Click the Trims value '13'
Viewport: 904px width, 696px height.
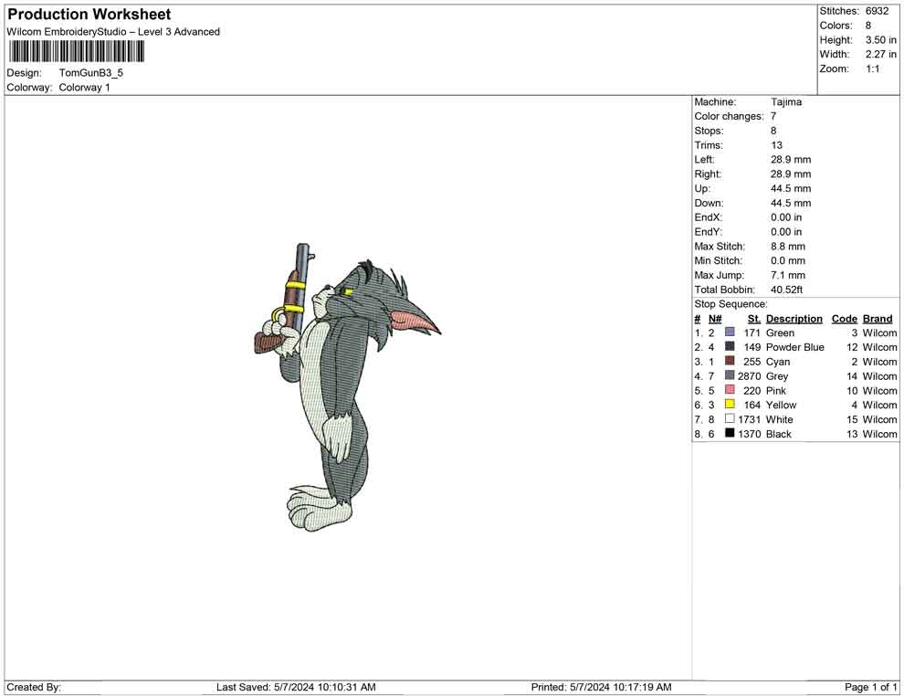point(776,145)
